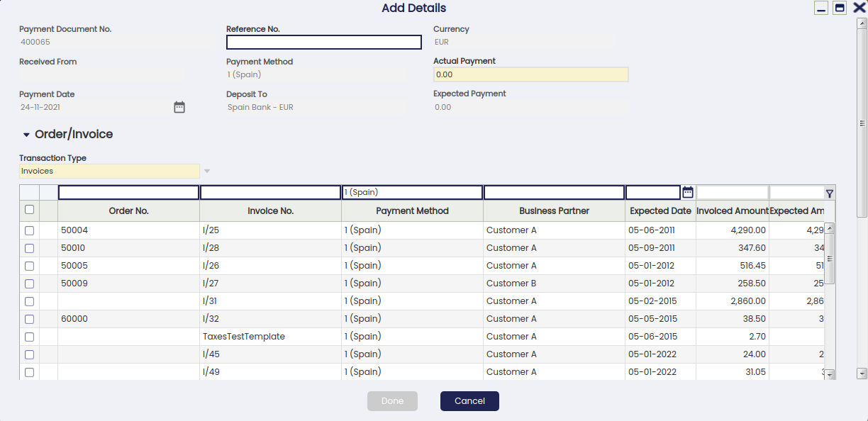Sort by the Business Partner column header

pyautogui.click(x=554, y=211)
